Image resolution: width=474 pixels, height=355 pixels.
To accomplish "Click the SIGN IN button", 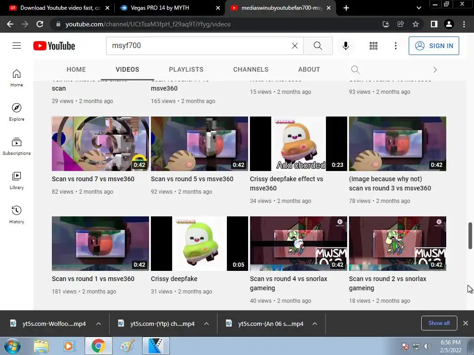I will [x=433, y=46].
